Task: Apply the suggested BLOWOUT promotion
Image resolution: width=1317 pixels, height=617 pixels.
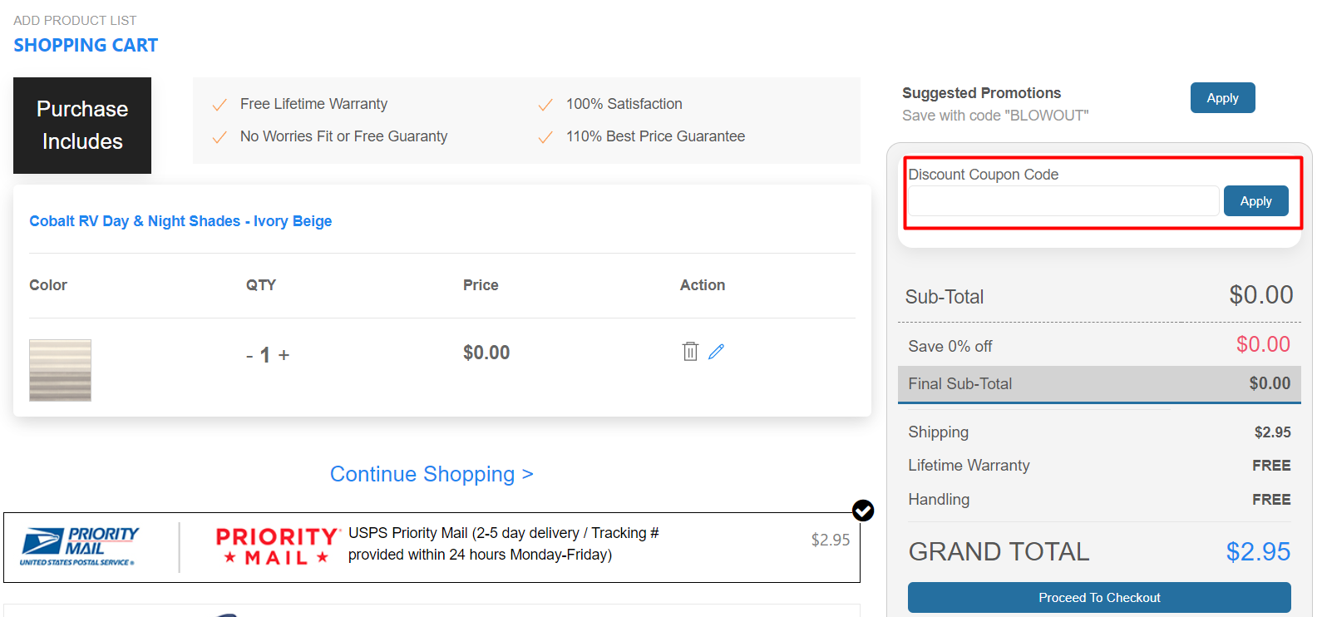Action: 1222,98
